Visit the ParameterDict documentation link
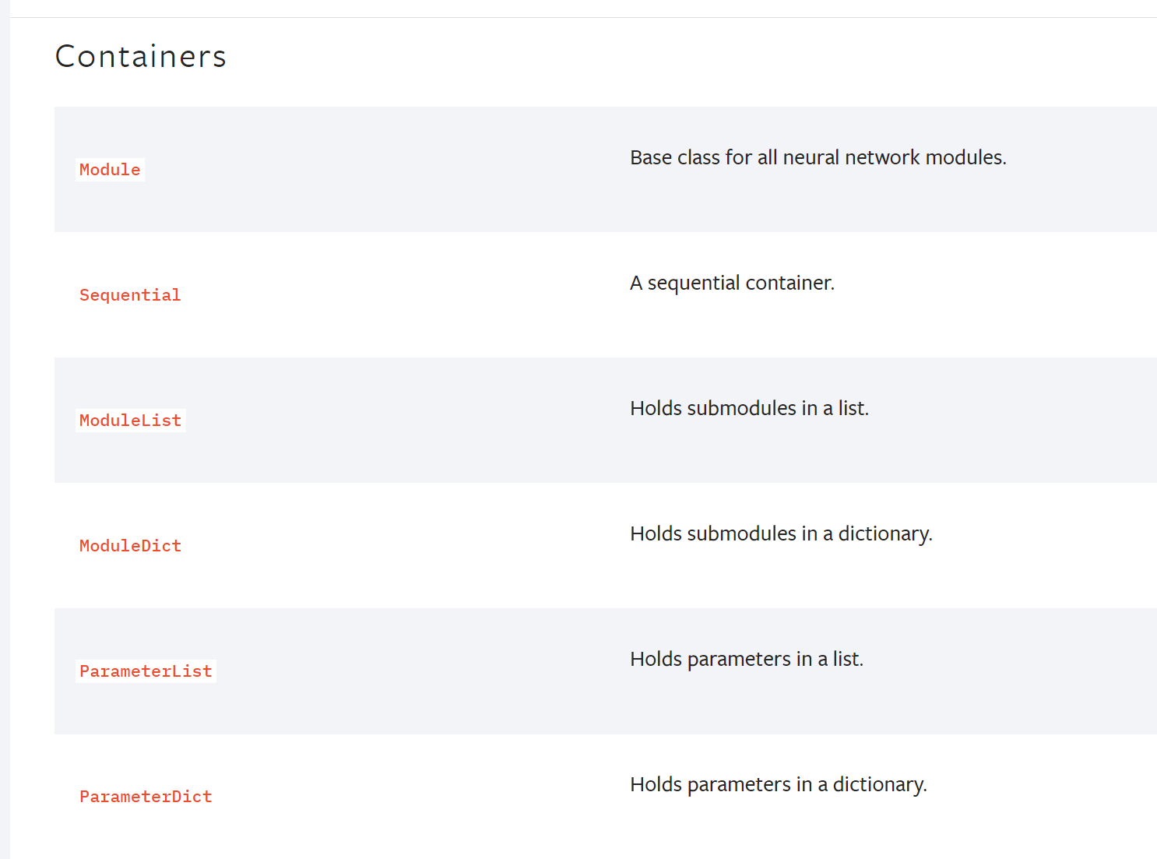The width and height of the screenshot is (1157, 859). (x=146, y=797)
